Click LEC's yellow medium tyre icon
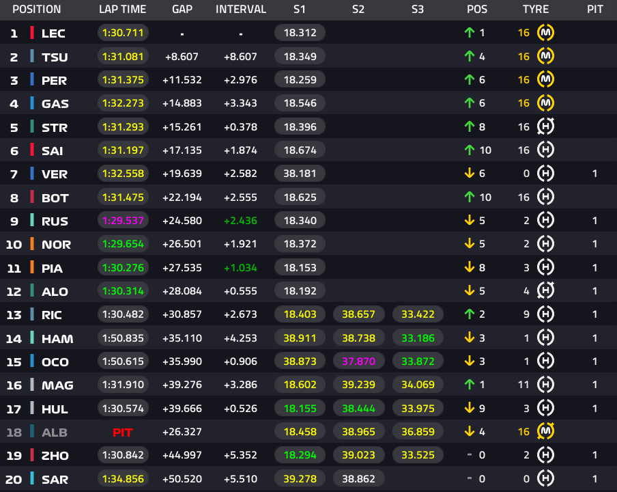 coord(546,32)
